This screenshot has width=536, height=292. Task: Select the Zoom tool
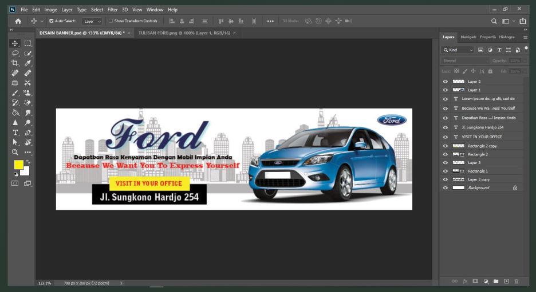pos(15,152)
